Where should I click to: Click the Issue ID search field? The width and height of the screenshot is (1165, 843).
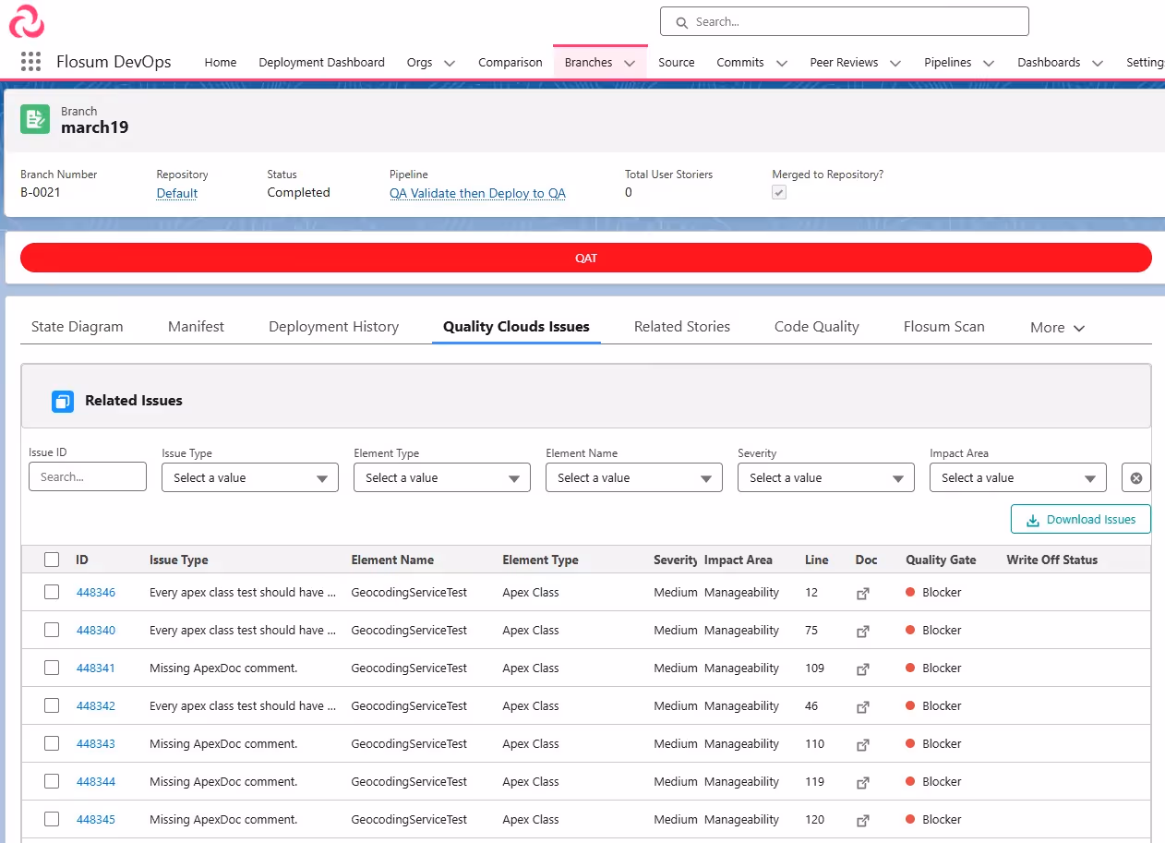click(x=88, y=476)
